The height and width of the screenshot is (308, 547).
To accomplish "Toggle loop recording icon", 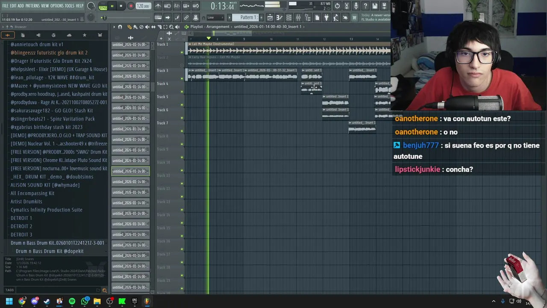I will click(x=196, y=6).
